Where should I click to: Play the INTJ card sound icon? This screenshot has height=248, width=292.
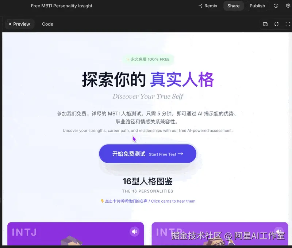pyautogui.click(x=134, y=232)
